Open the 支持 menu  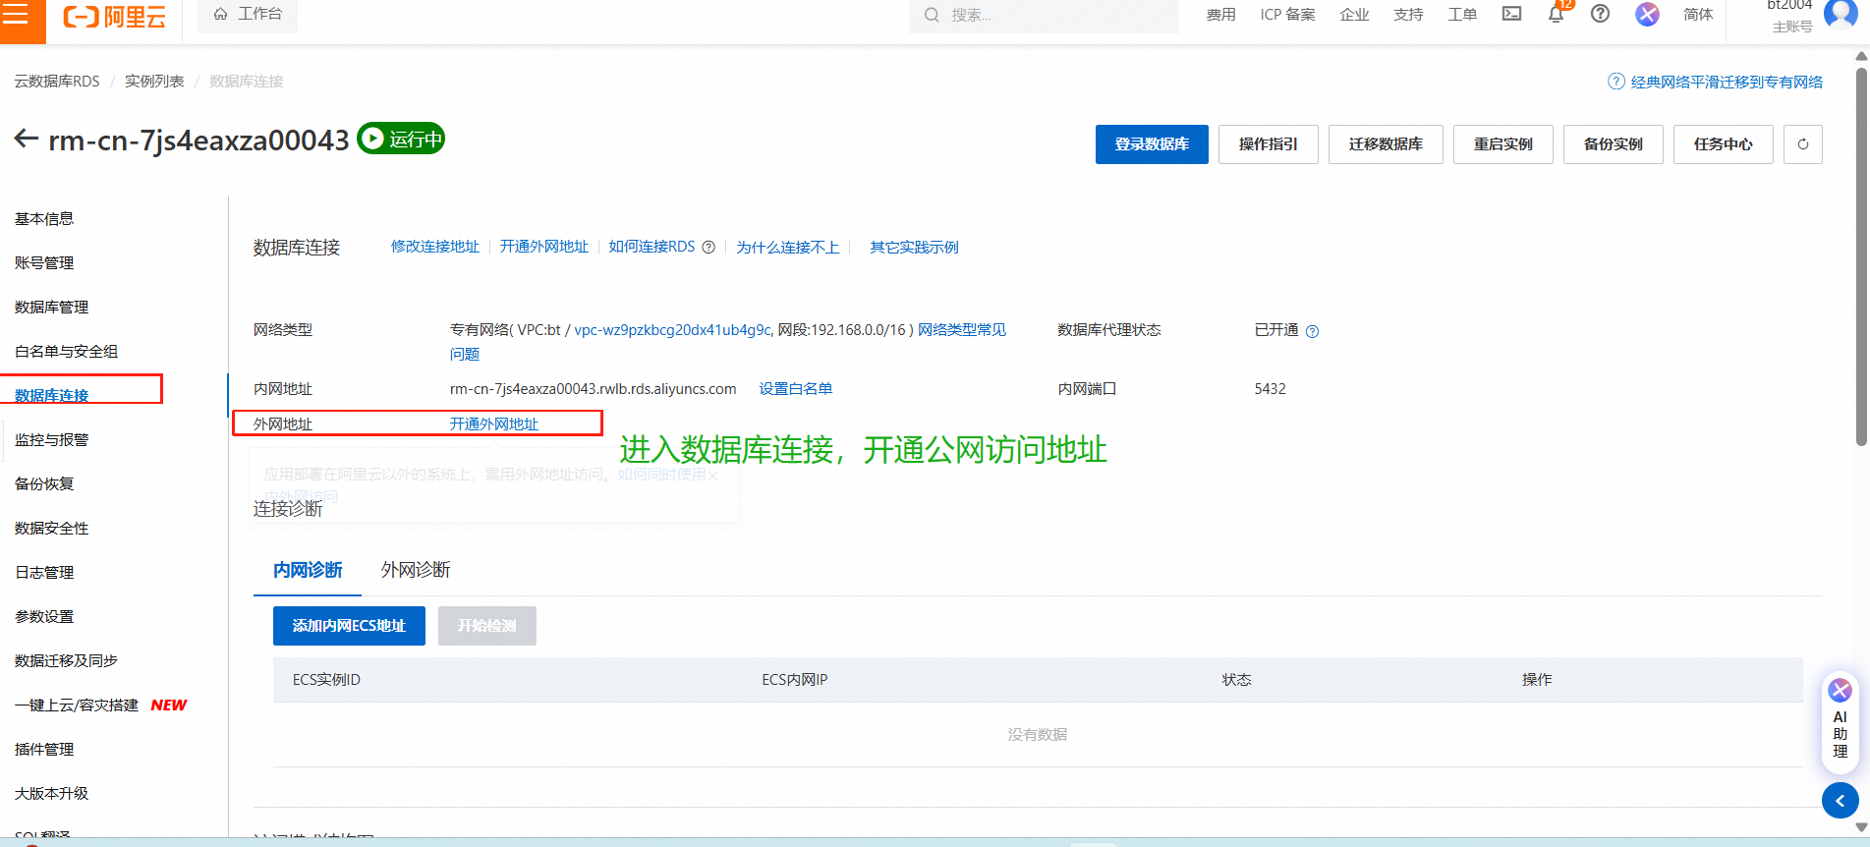coord(1408,15)
